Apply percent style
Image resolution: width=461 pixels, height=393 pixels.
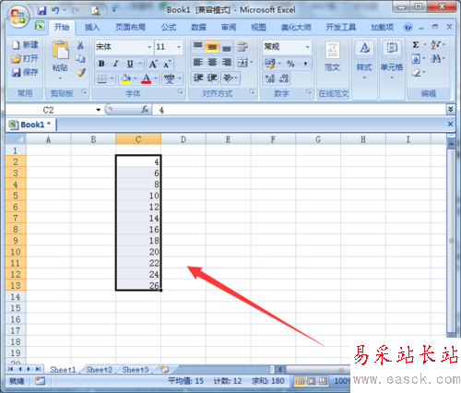point(290,64)
